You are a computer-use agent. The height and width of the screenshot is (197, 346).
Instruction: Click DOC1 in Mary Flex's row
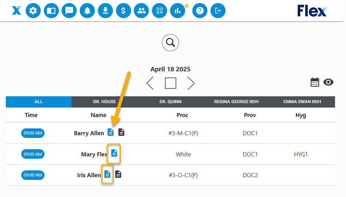pos(250,154)
